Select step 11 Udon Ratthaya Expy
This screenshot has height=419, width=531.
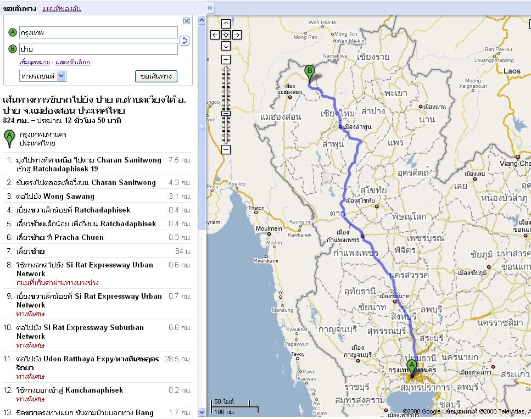[98, 367]
